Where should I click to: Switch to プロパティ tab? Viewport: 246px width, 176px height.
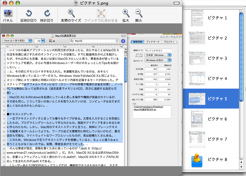(169, 42)
